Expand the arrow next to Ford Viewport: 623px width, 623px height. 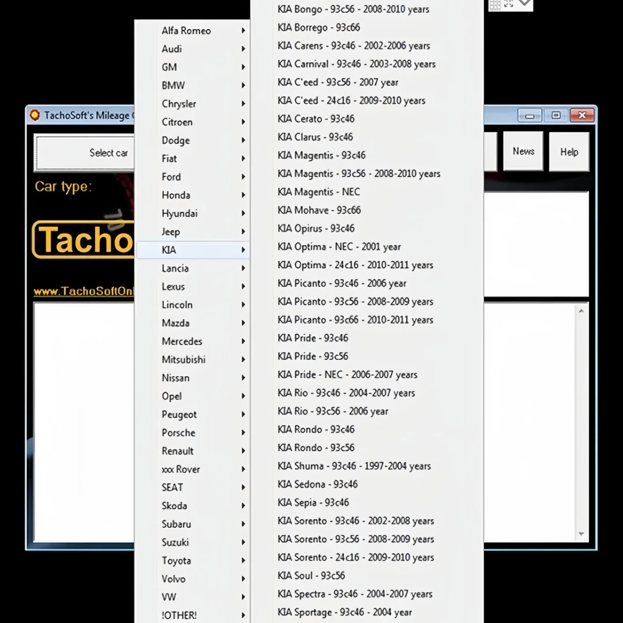(243, 177)
